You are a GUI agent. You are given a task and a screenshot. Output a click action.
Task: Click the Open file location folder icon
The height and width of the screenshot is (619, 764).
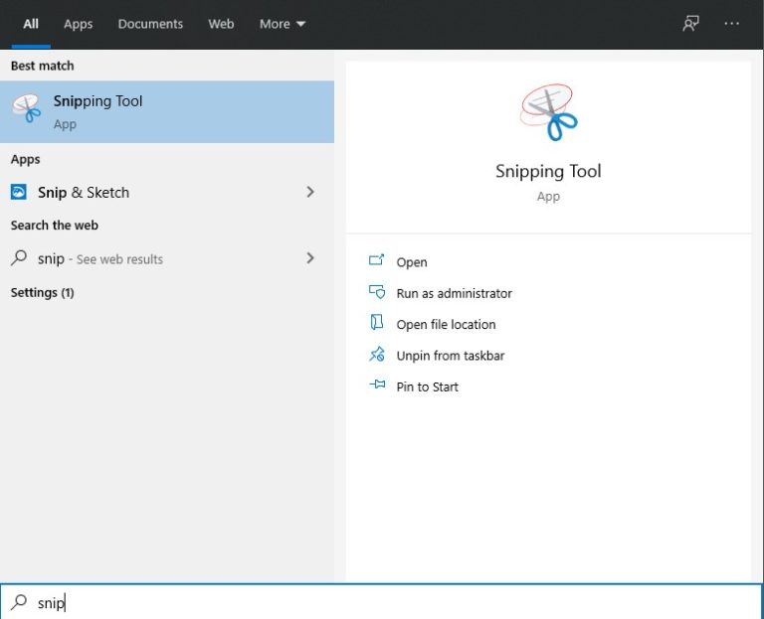[x=377, y=324]
